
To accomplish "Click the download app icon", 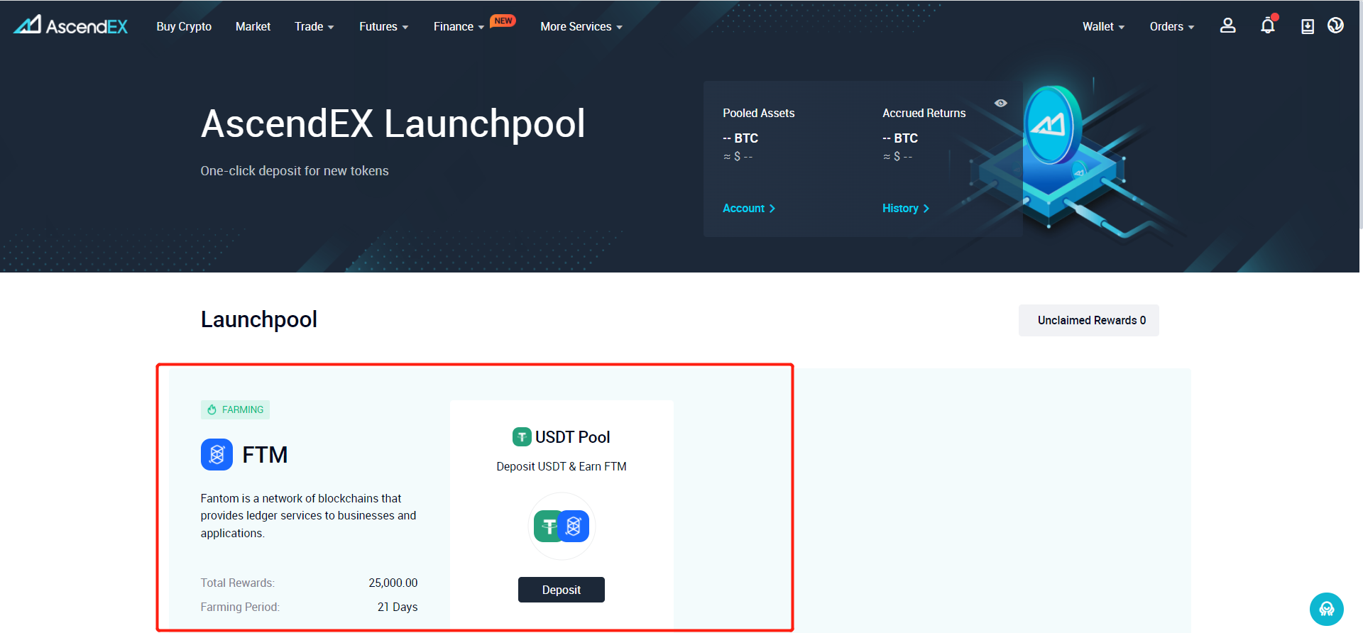I will tap(1307, 26).
